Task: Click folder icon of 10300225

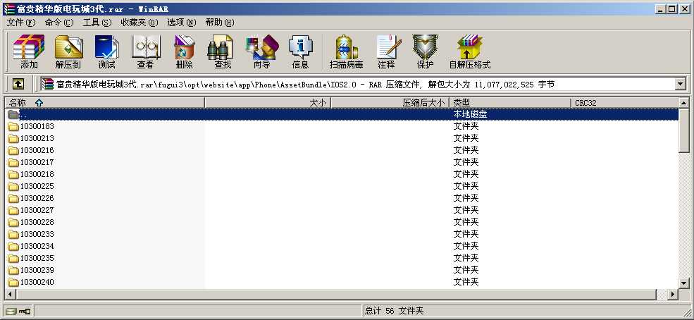Action: pyautogui.click(x=13, y=186)
